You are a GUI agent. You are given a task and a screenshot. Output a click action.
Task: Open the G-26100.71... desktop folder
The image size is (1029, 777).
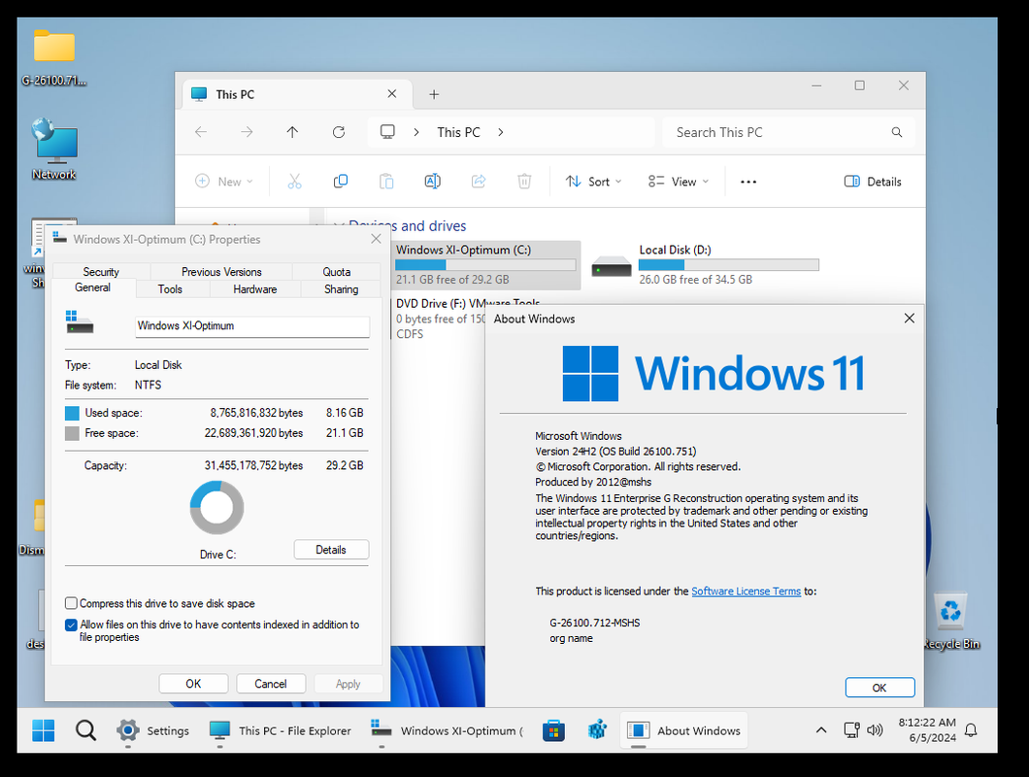click(x=53, y=57)
